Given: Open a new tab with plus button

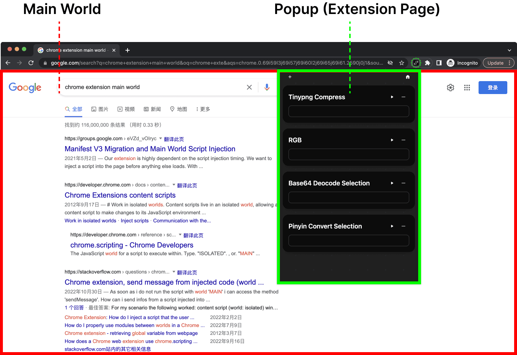Looking at the screenshot, I should 128,50.
